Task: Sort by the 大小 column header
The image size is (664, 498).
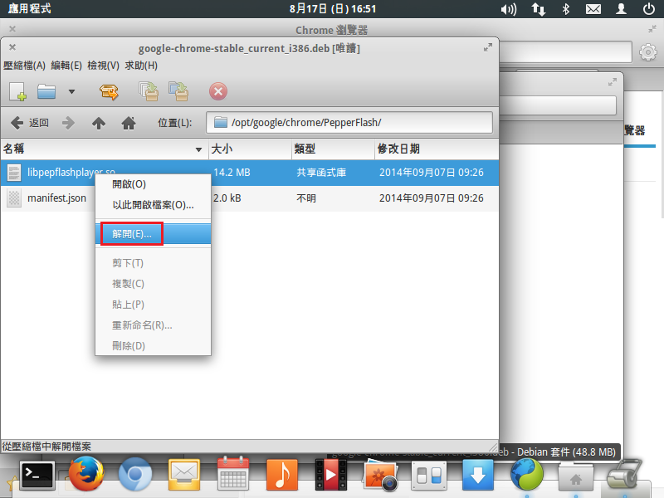Action: tap(250, 149)
